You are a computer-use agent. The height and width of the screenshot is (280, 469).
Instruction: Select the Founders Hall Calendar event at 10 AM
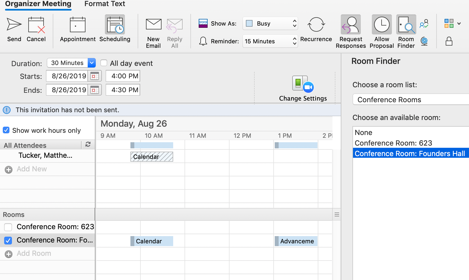152,241
